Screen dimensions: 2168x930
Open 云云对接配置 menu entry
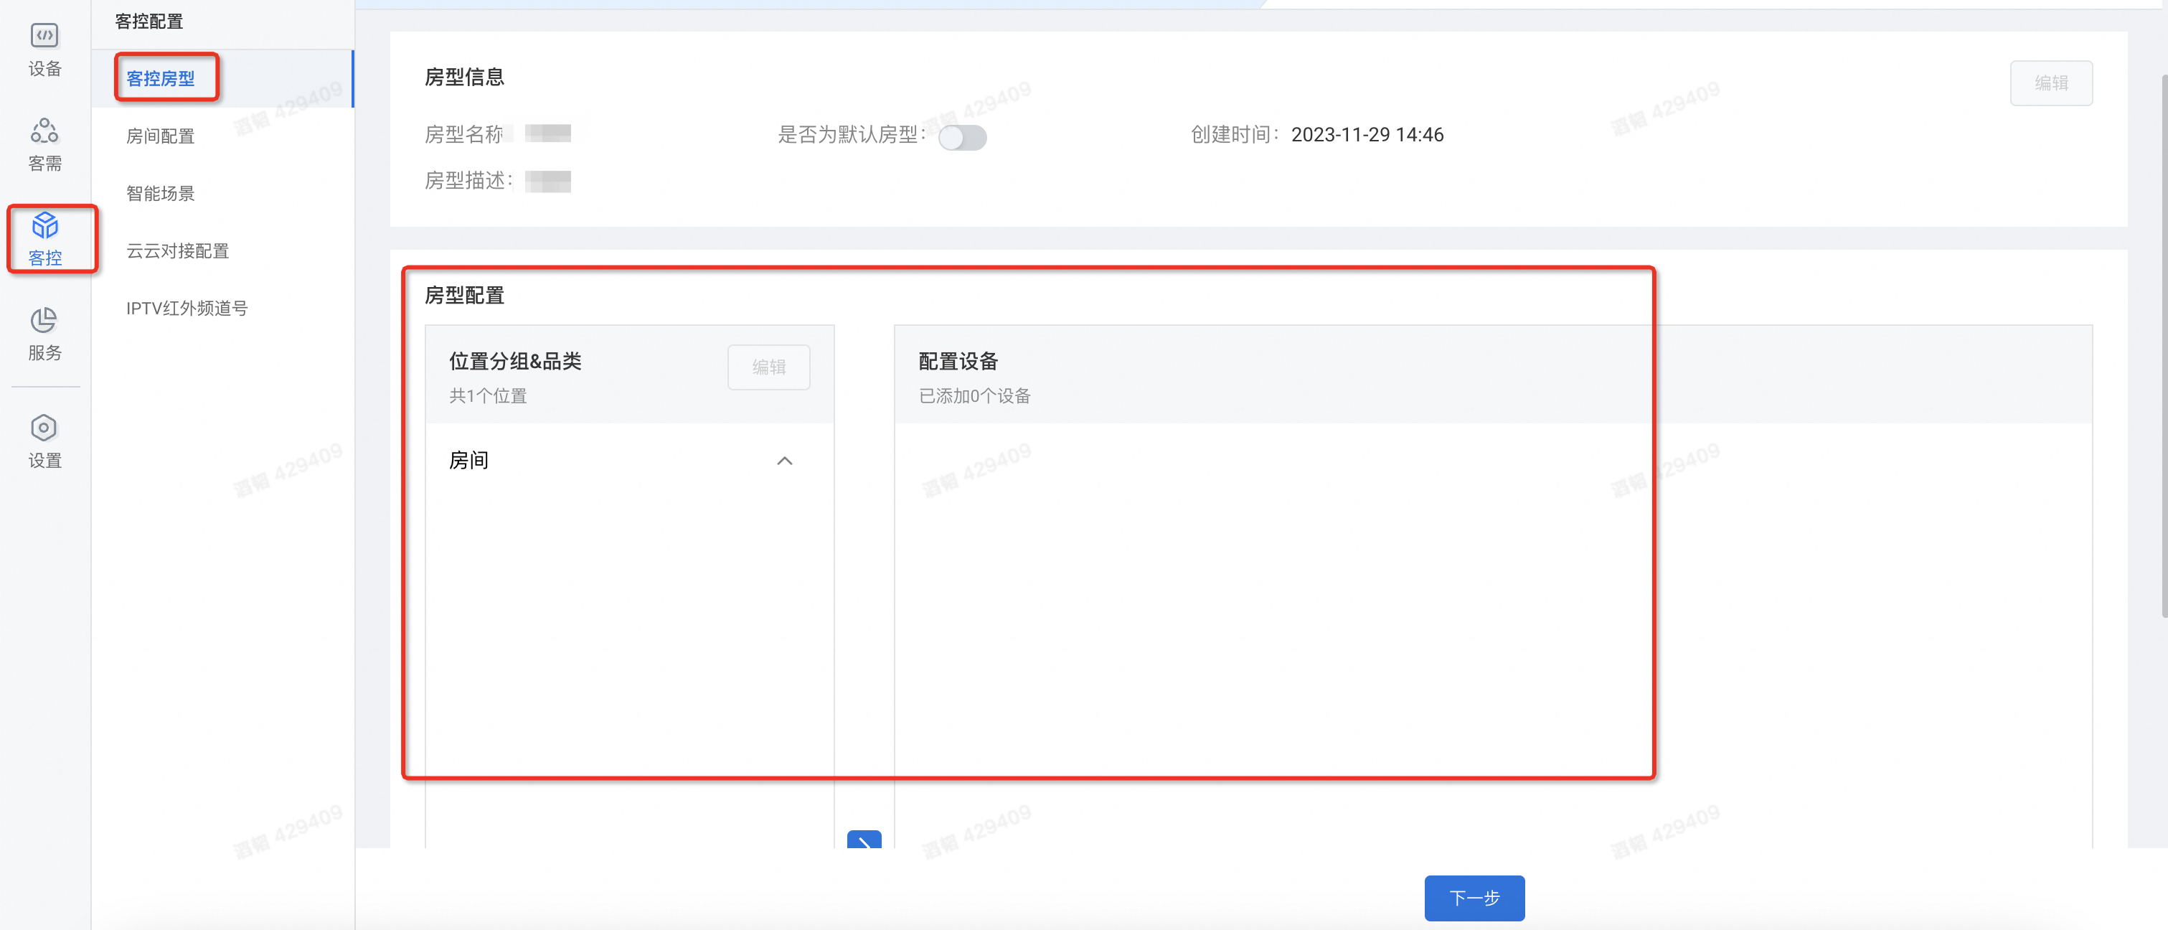point(176,250)
